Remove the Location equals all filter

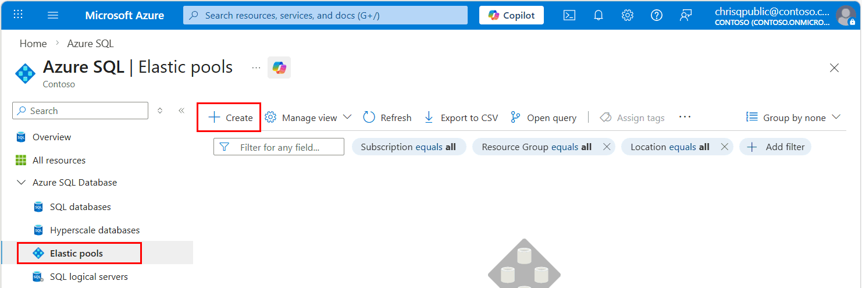pos(724,147)
